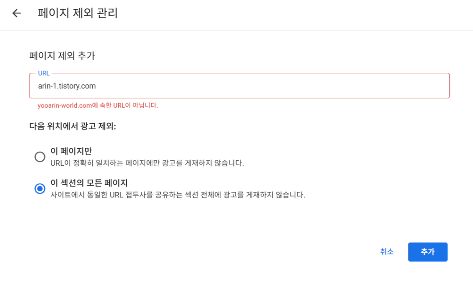Image resolution: width=473 pixels, height=301 pixels.
Task: Focus the URL input field
Action: [x=239, y=86]
